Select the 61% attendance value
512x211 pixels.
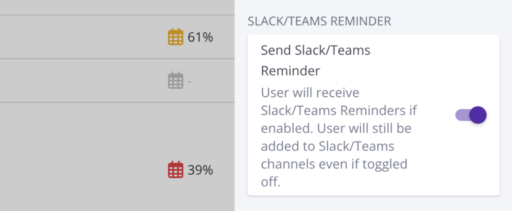pyautogui.click(x=200, y=37)
